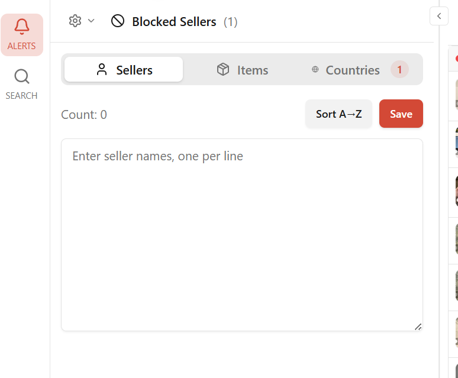
Task: Click the person icon in Sellers tab
Action: [102, 70]
